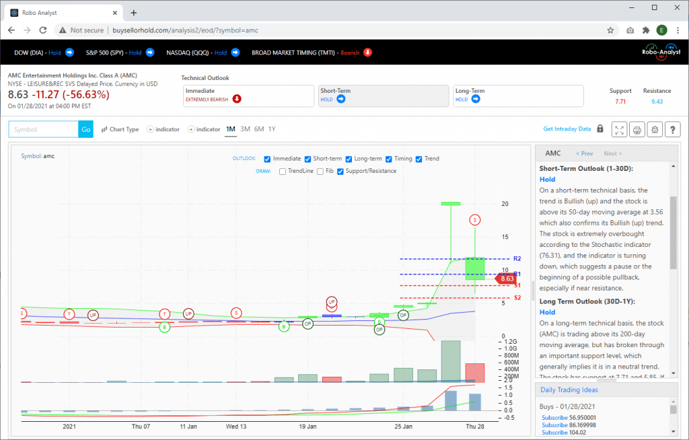Click Subscribe link for 104.02
This screenshot has width=689, height=440.
[554, 433]
